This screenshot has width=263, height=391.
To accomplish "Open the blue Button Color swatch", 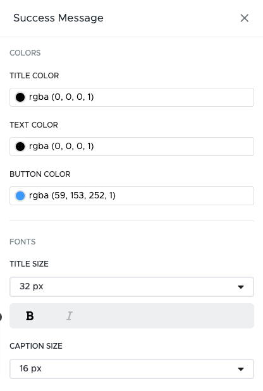I will click(20, 196).
